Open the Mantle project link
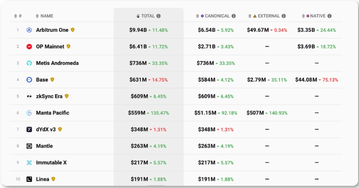Screen dimensions: 359x188 (45, 146)
